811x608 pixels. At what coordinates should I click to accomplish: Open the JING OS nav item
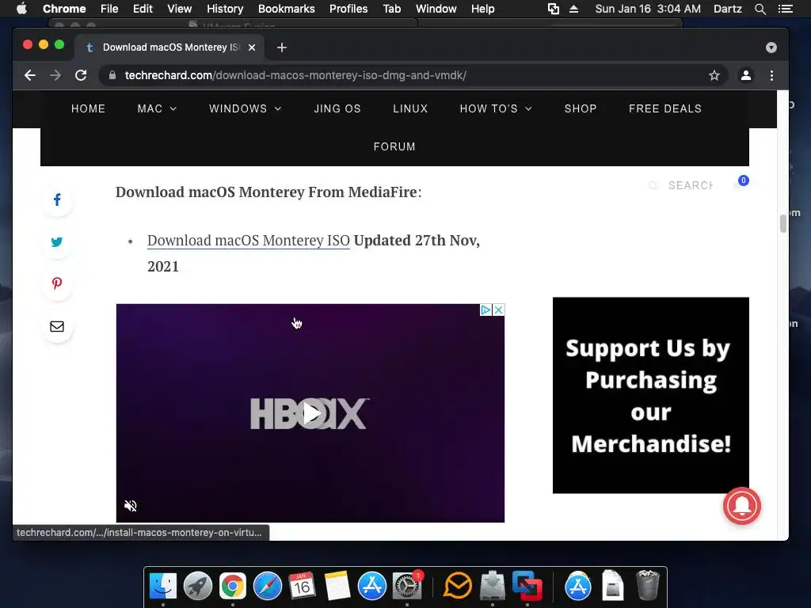click(x=337, y=108)
